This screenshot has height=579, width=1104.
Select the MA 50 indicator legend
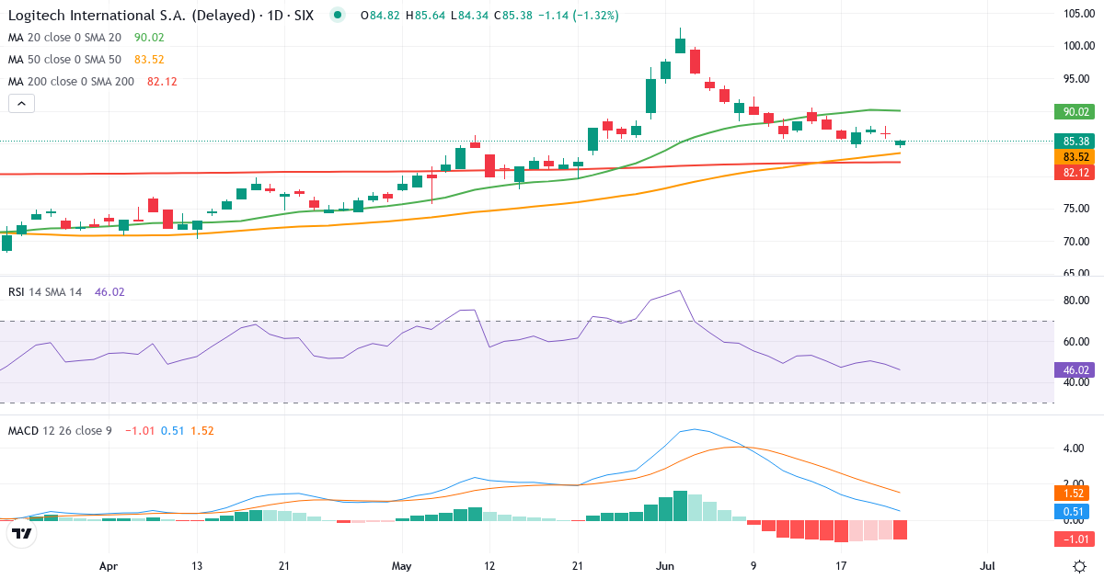86,59
